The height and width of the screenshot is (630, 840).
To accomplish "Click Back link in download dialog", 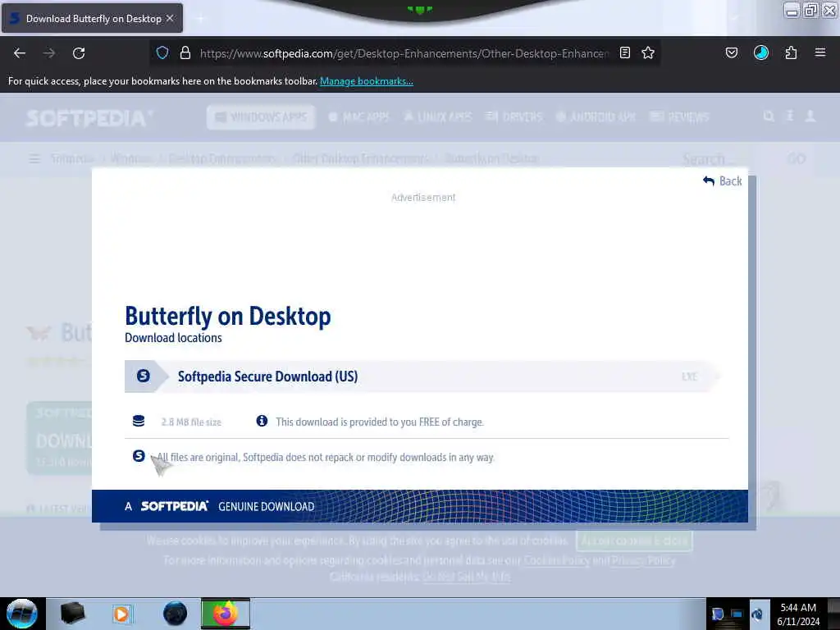I will tap(723, 181).
